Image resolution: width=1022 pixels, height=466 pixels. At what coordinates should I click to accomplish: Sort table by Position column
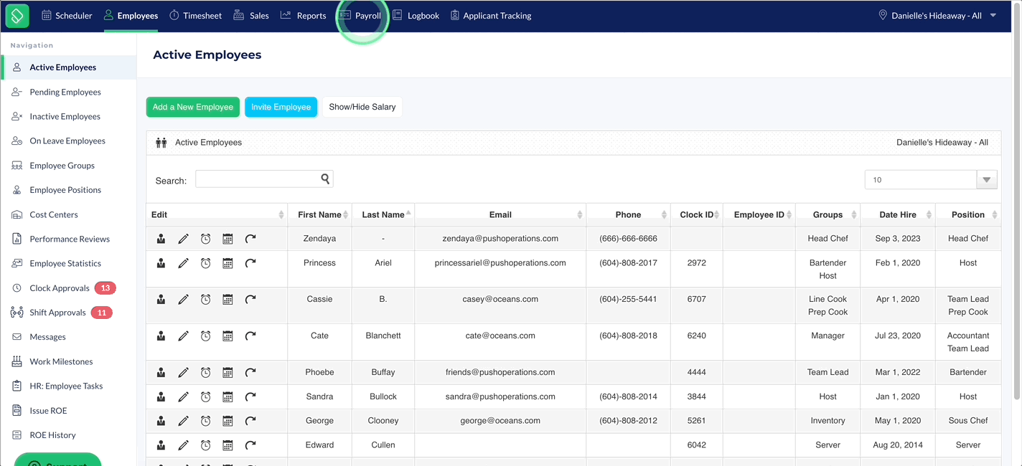(968, 215)
